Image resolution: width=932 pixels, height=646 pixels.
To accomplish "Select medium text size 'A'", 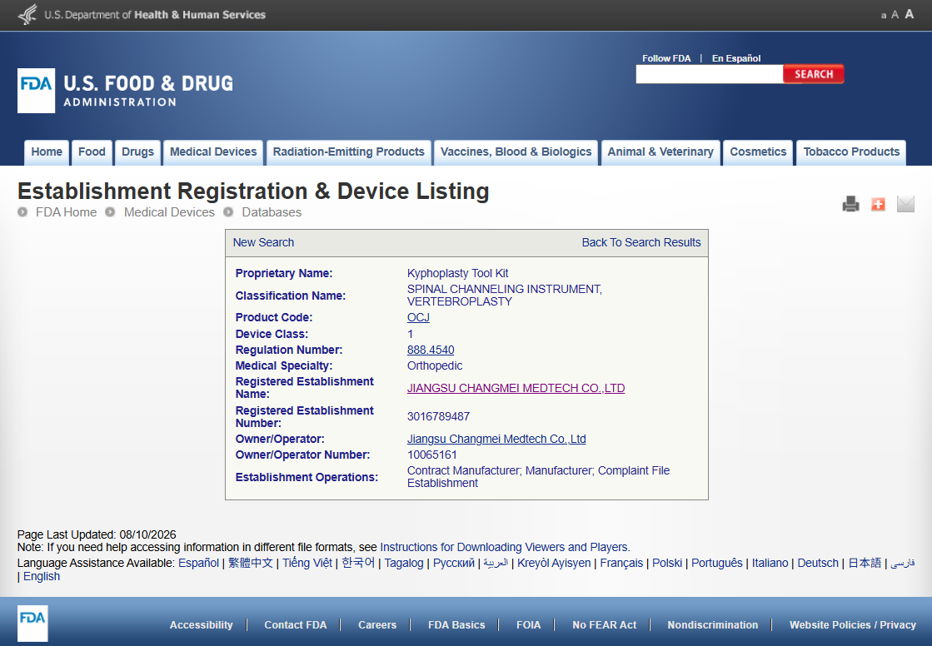I will point(895,15).
